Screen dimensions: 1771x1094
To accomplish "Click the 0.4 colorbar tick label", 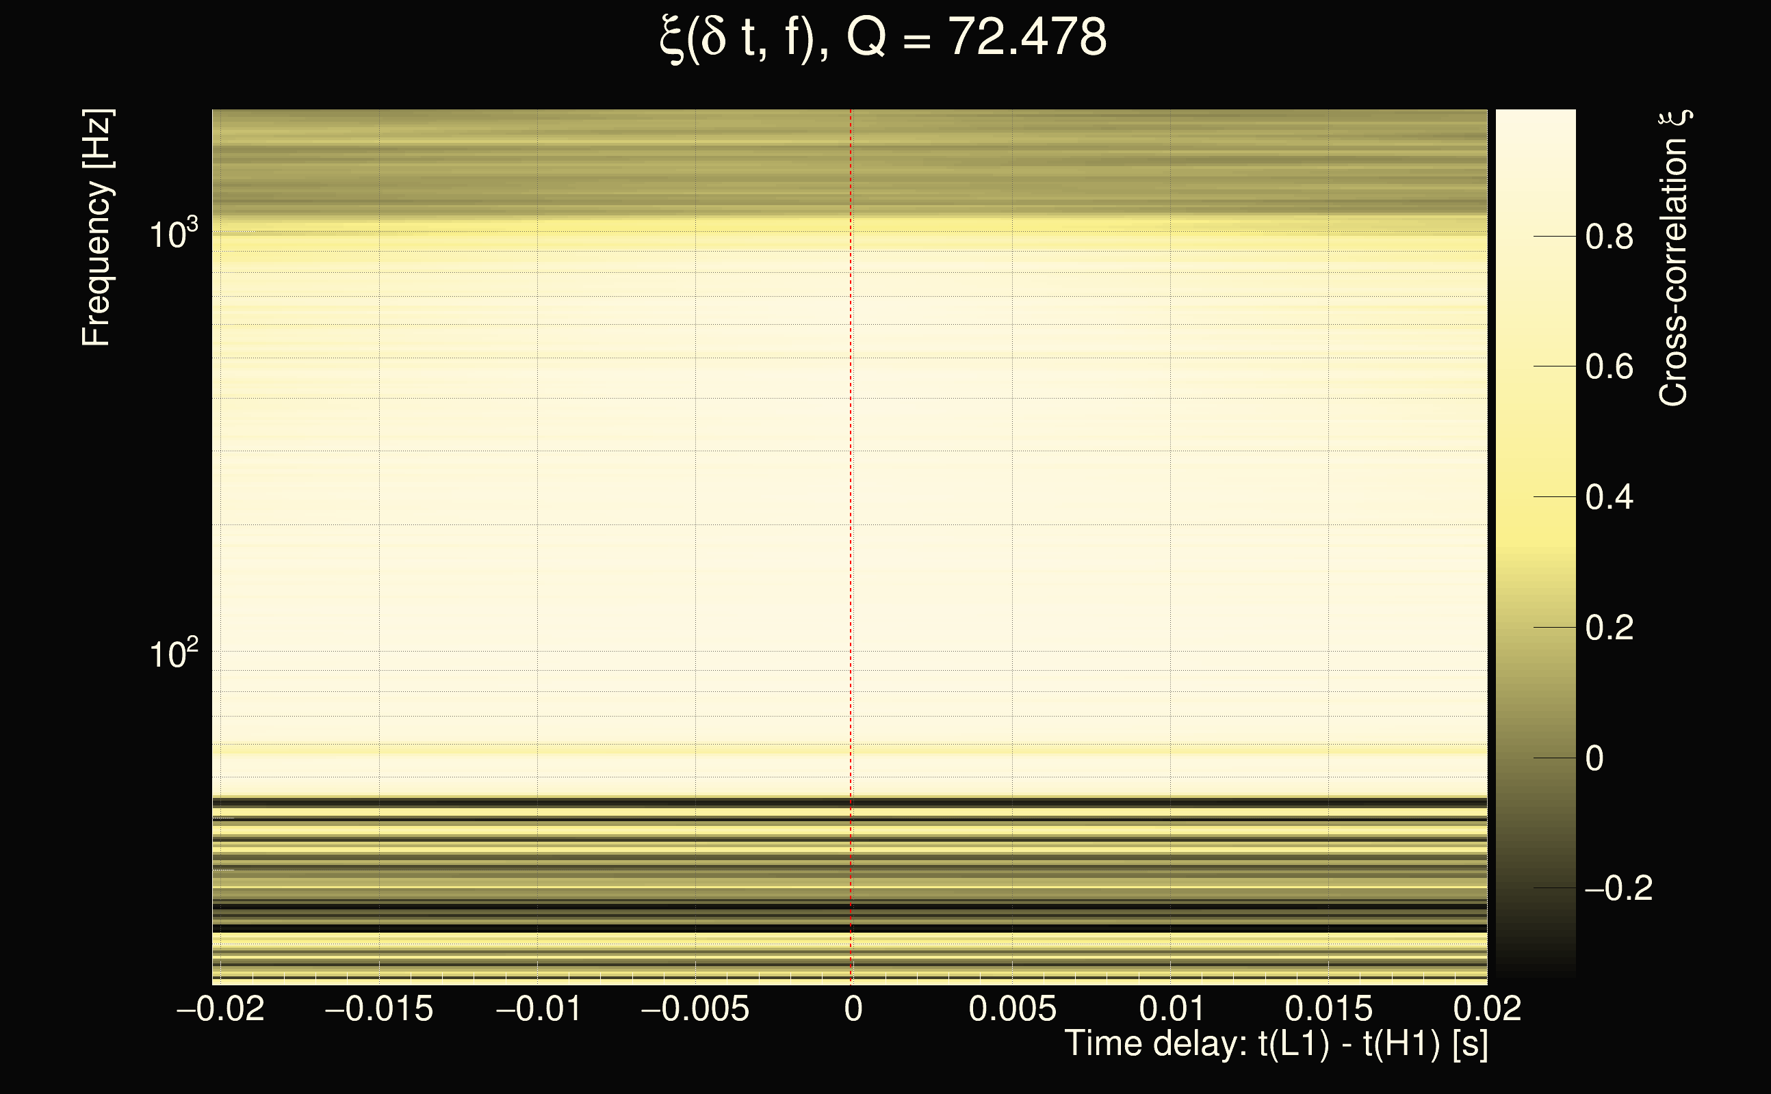I will (1609, 498).
